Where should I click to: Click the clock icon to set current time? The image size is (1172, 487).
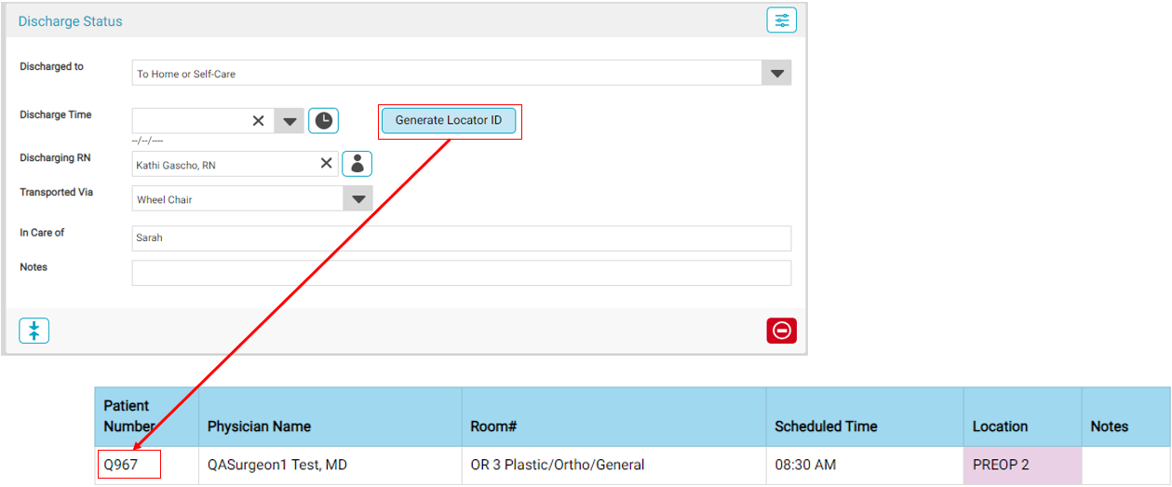[x=323, y=121]
